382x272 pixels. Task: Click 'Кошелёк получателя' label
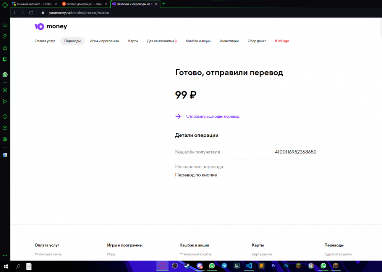pos(197,152)
